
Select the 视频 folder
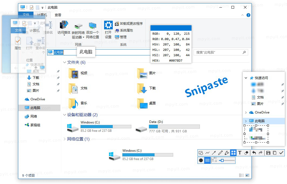tap(78, 73)
